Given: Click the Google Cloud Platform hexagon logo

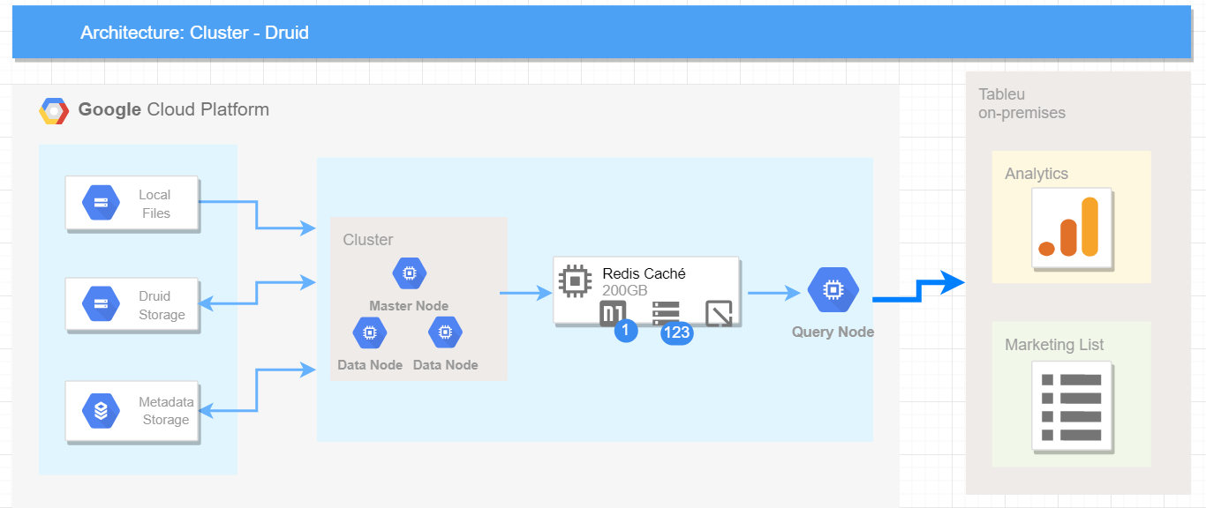Looking at the screenshot, I should click(x=54, y=111).
